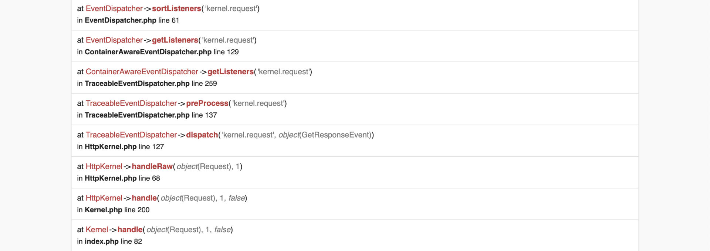The height and width of the screenshot is (251, 710).
Task: Click the dispatch method name
Action: (x=202, y=135)
